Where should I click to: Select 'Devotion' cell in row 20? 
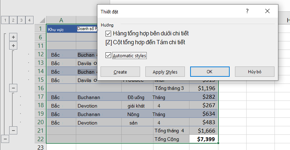99,122
